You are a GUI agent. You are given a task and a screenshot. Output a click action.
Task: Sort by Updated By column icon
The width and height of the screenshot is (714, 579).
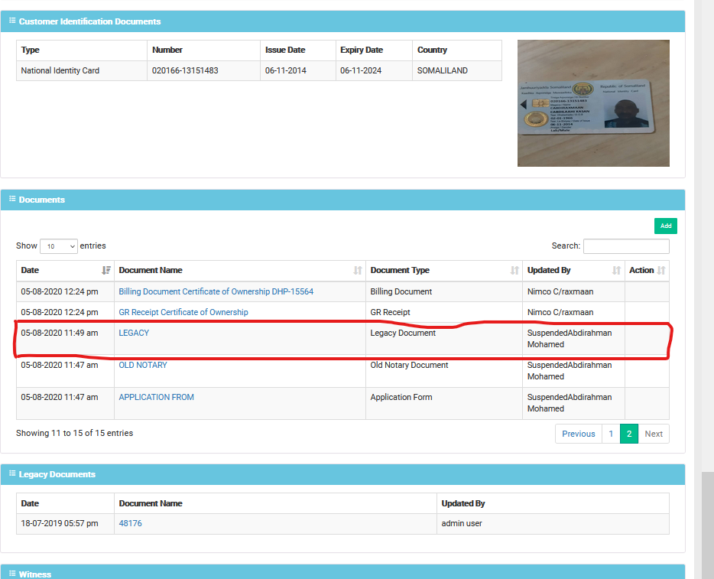point(617,271)
